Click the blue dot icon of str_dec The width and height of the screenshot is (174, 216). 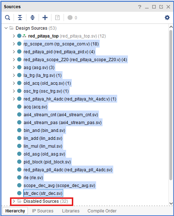coord(19,193)
